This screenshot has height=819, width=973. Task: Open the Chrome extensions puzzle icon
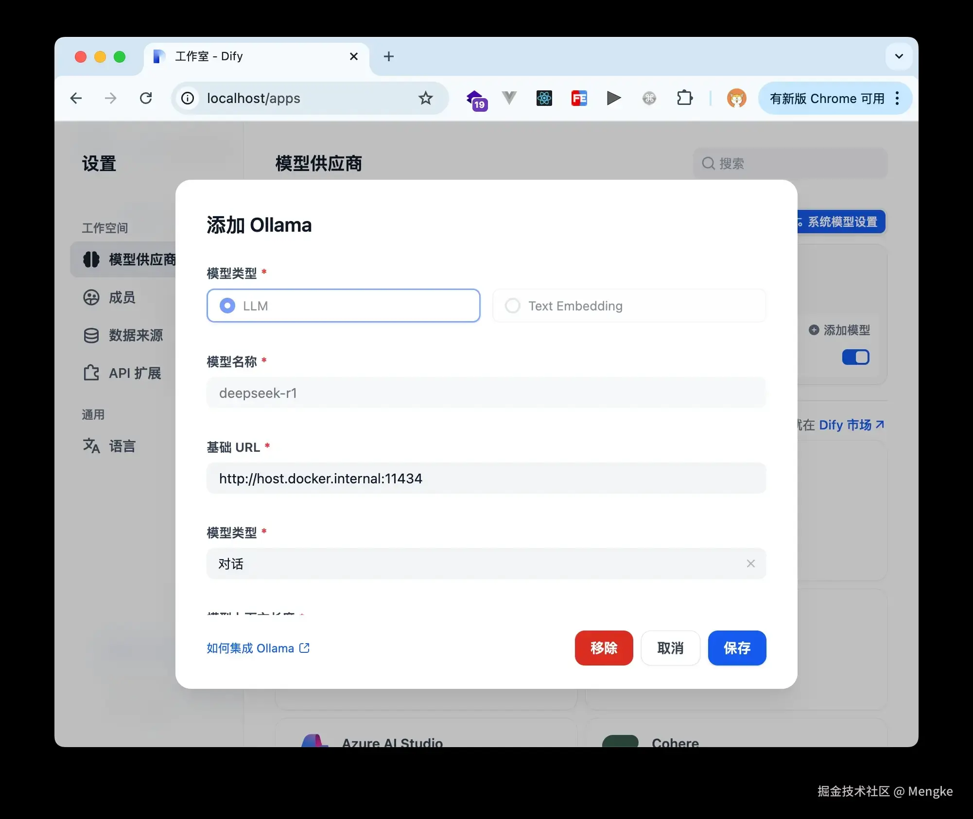[x=684, y=99]
